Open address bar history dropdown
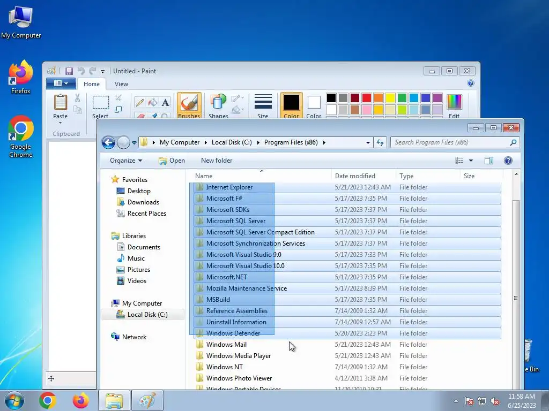 point(368,142)
